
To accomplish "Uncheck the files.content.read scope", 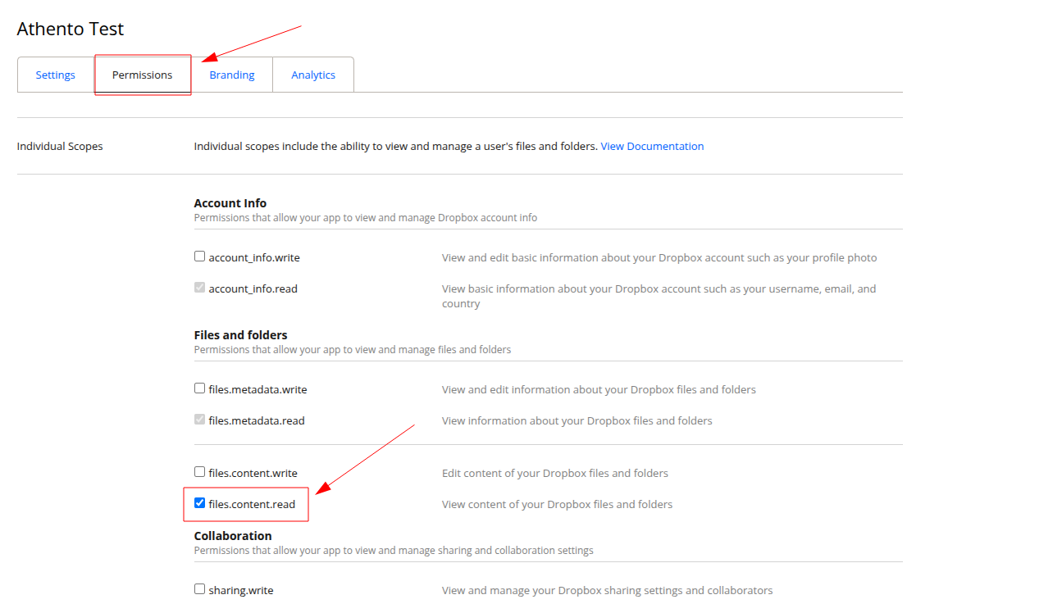I will [x=199, y=503].
